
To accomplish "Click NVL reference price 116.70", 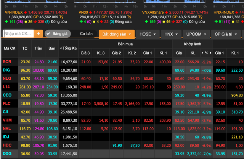I will [x=25, y=129].
